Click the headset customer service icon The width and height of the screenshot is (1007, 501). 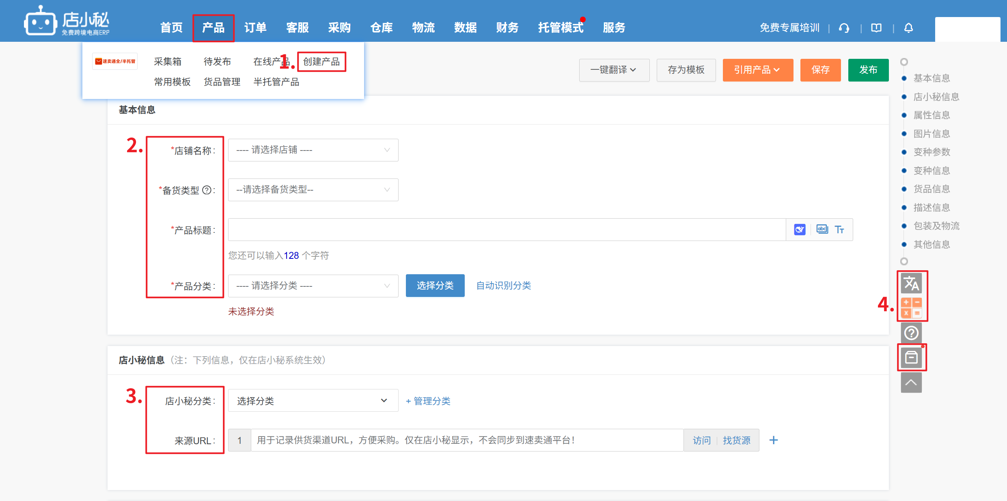pyautogui.click(x=844, y=28)
